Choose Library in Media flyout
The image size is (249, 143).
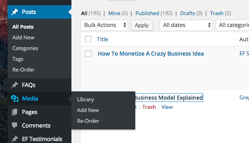[x=85, y=100]
